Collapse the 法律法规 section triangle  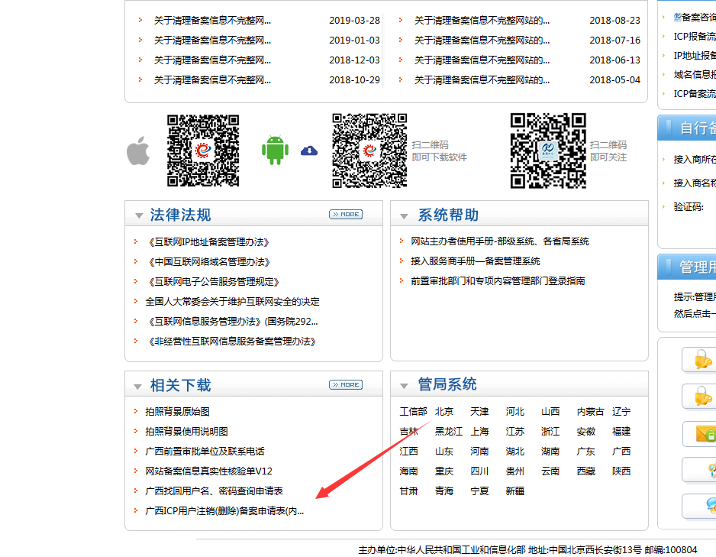click(x=138, y=216)
